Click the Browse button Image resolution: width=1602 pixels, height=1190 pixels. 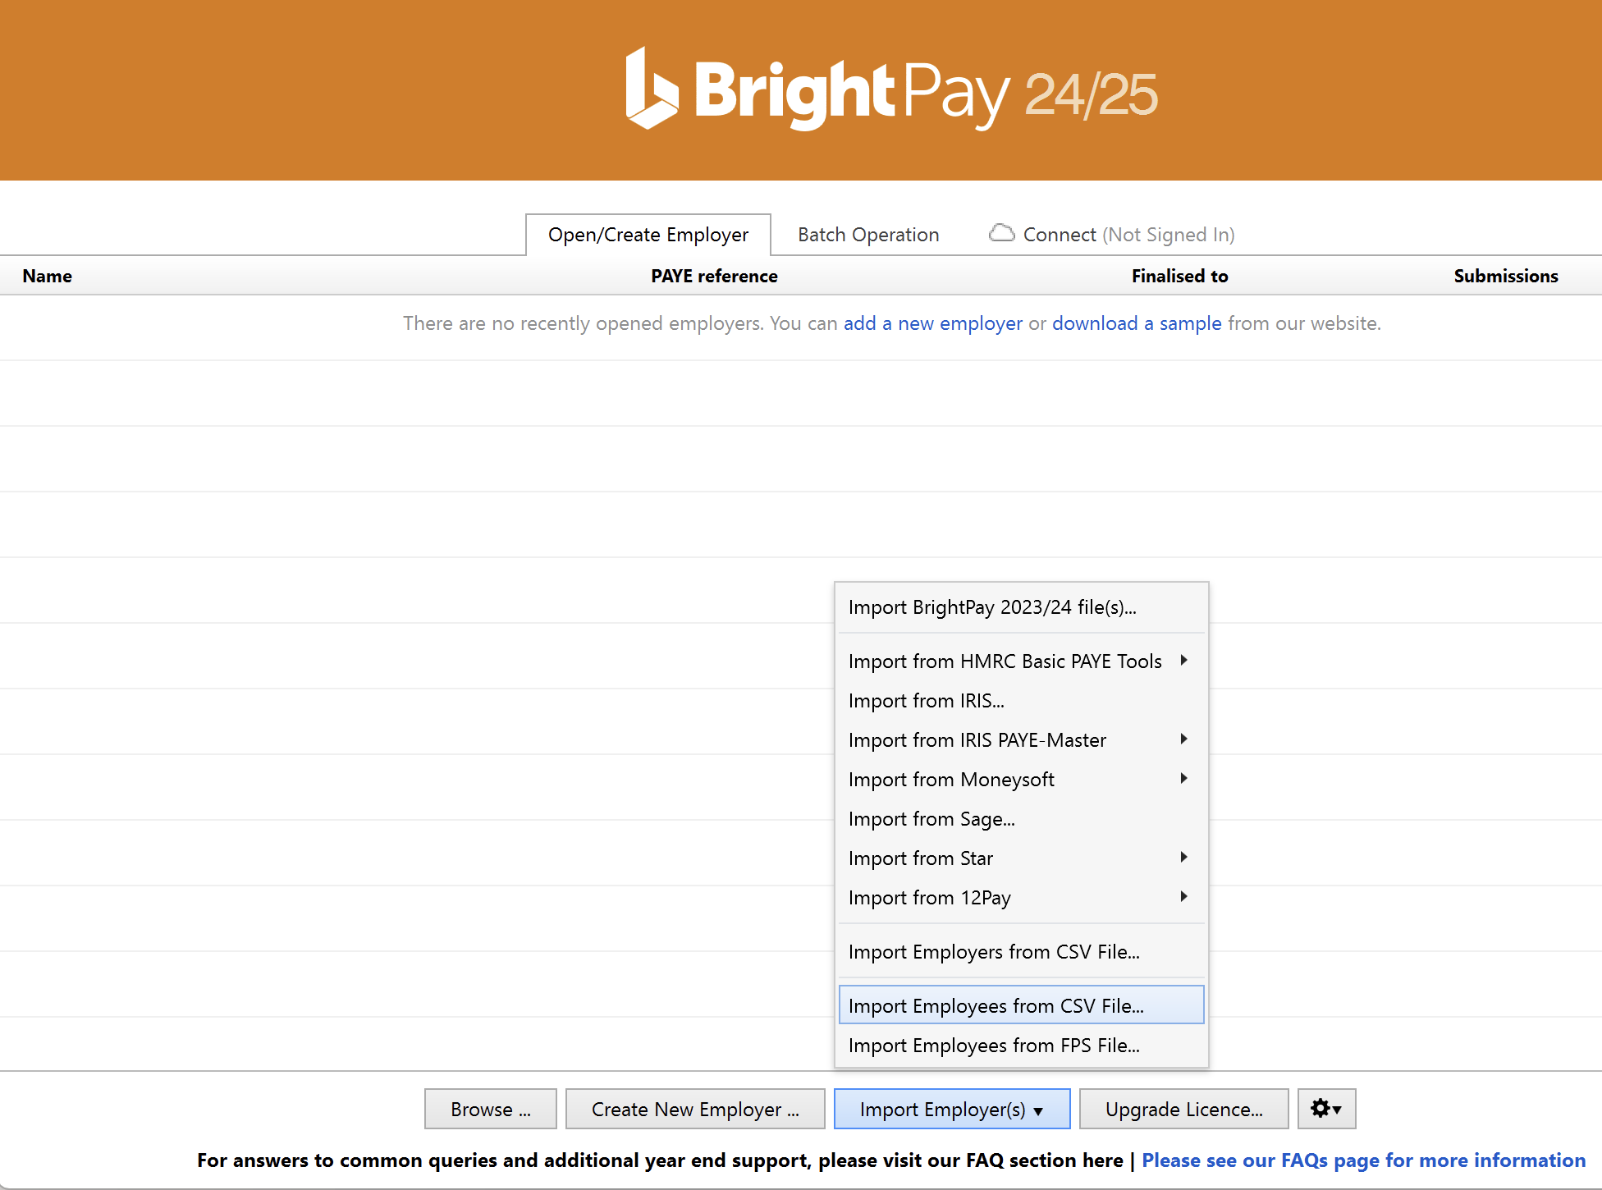pyautogui.click(x=491, y=1109)
